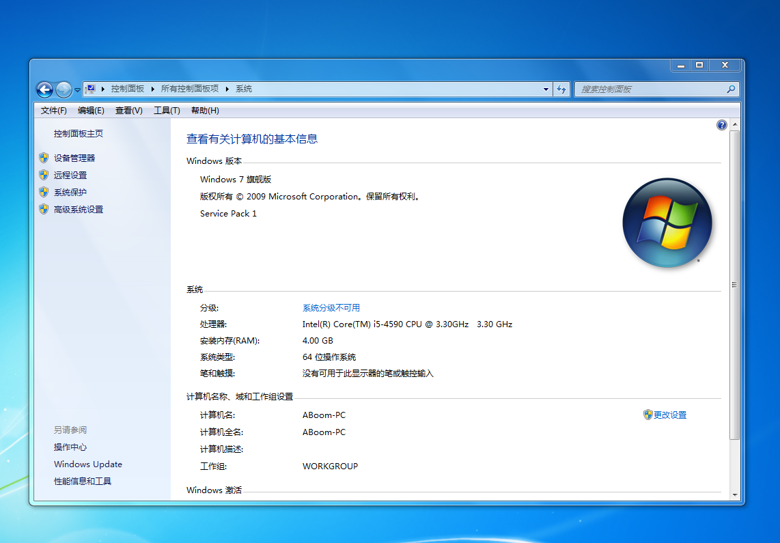The image size is (780, 543).
Task: Click the shield icon beside 高级系统设置
Action: tap(44, 209)
